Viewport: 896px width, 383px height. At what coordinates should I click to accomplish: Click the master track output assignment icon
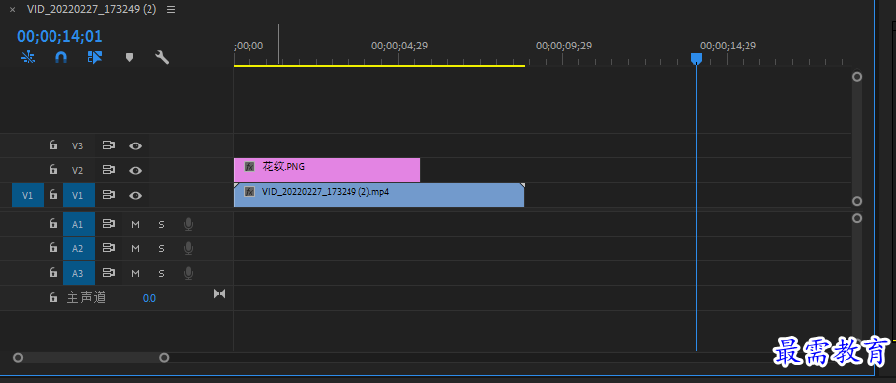pyautogui.click(x=220, y=293)
